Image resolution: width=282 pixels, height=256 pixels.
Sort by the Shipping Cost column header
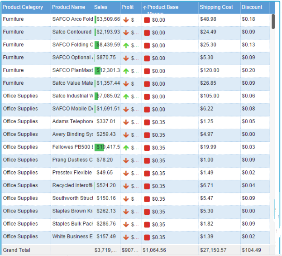coord(216,7)
